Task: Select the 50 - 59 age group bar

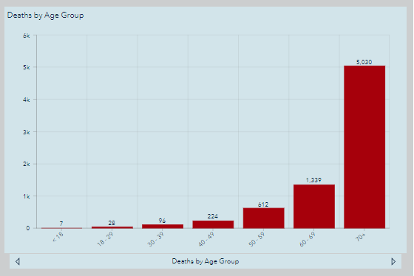Action: (263, 218)
